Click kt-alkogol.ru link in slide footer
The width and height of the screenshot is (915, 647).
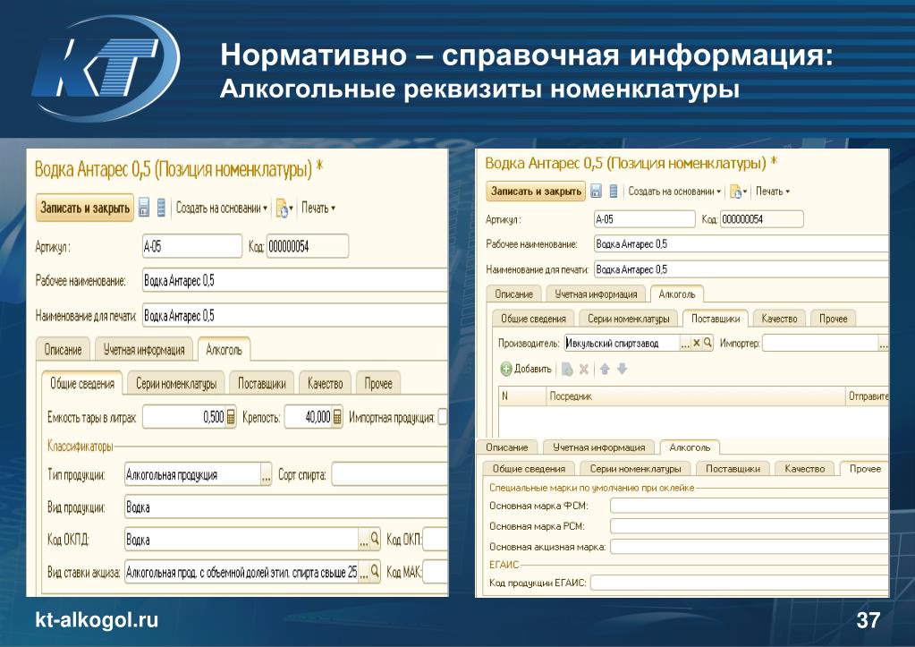pyautogui.click(x=97, y=620)
